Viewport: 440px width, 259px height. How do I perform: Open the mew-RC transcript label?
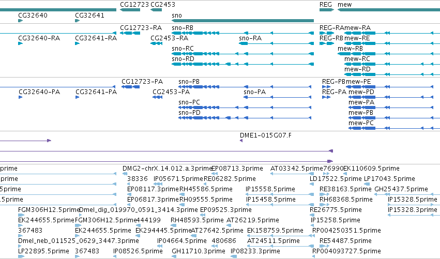point(357,59)
